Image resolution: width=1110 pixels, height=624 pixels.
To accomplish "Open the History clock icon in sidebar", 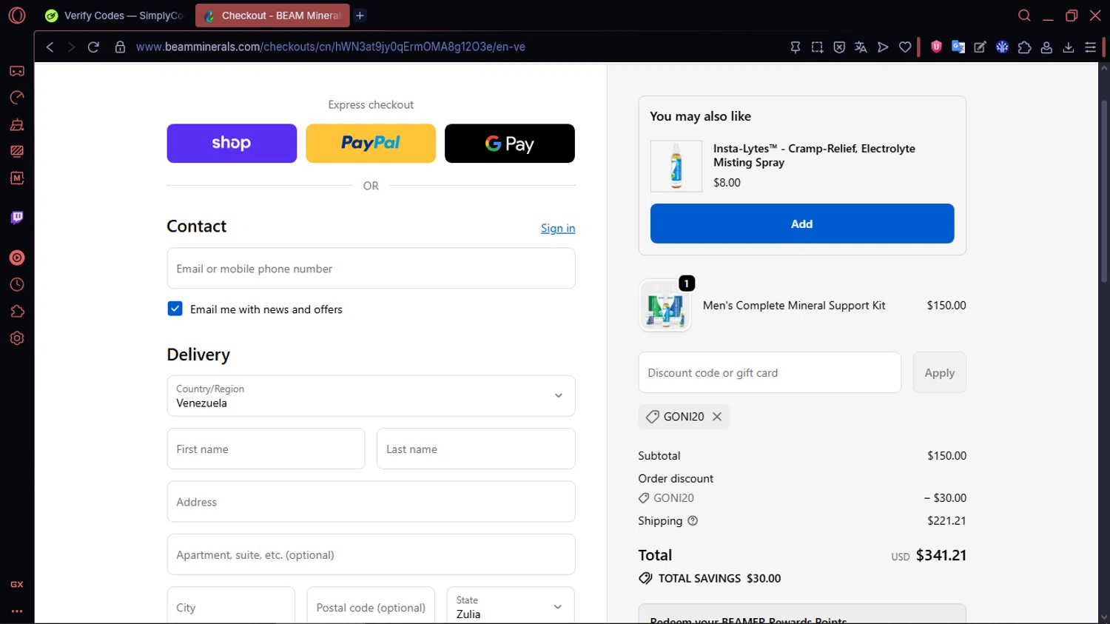I will coord(17,285).
